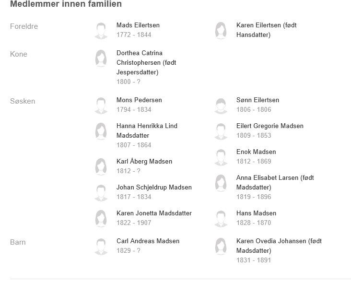Open Karen Jonetta Madsdatter's profile
Image resolution: width=351 pixels, height=283 pixels.
[154, 213]
